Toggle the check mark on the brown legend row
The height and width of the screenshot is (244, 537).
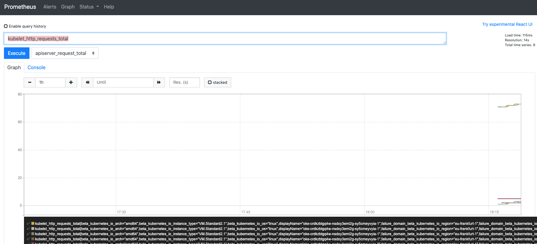[29, 239]
